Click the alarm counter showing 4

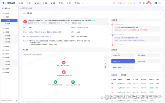(115, 3)
